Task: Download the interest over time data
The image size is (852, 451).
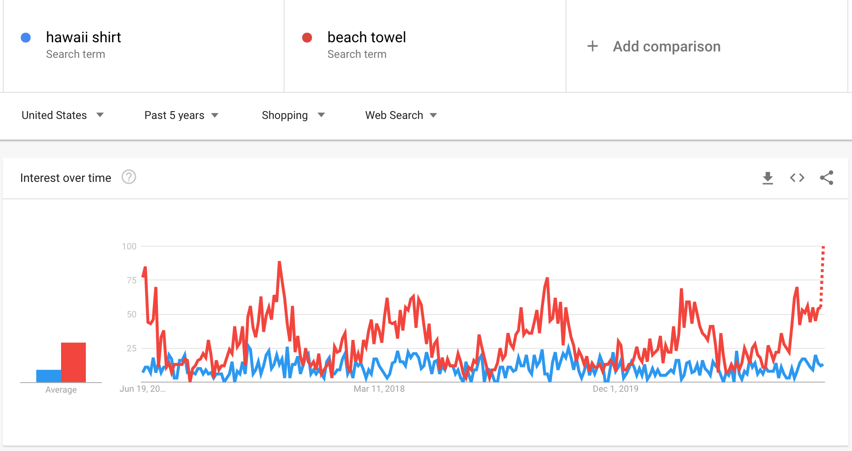Action: [x=768, y=178]
